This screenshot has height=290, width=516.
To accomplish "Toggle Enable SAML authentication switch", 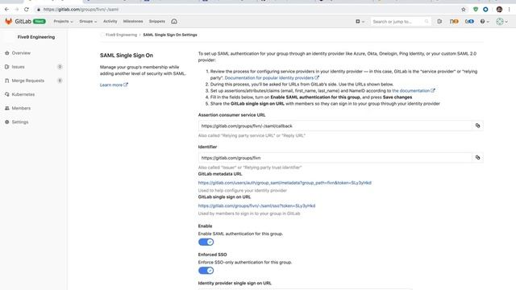I will (x=206, y=242).
